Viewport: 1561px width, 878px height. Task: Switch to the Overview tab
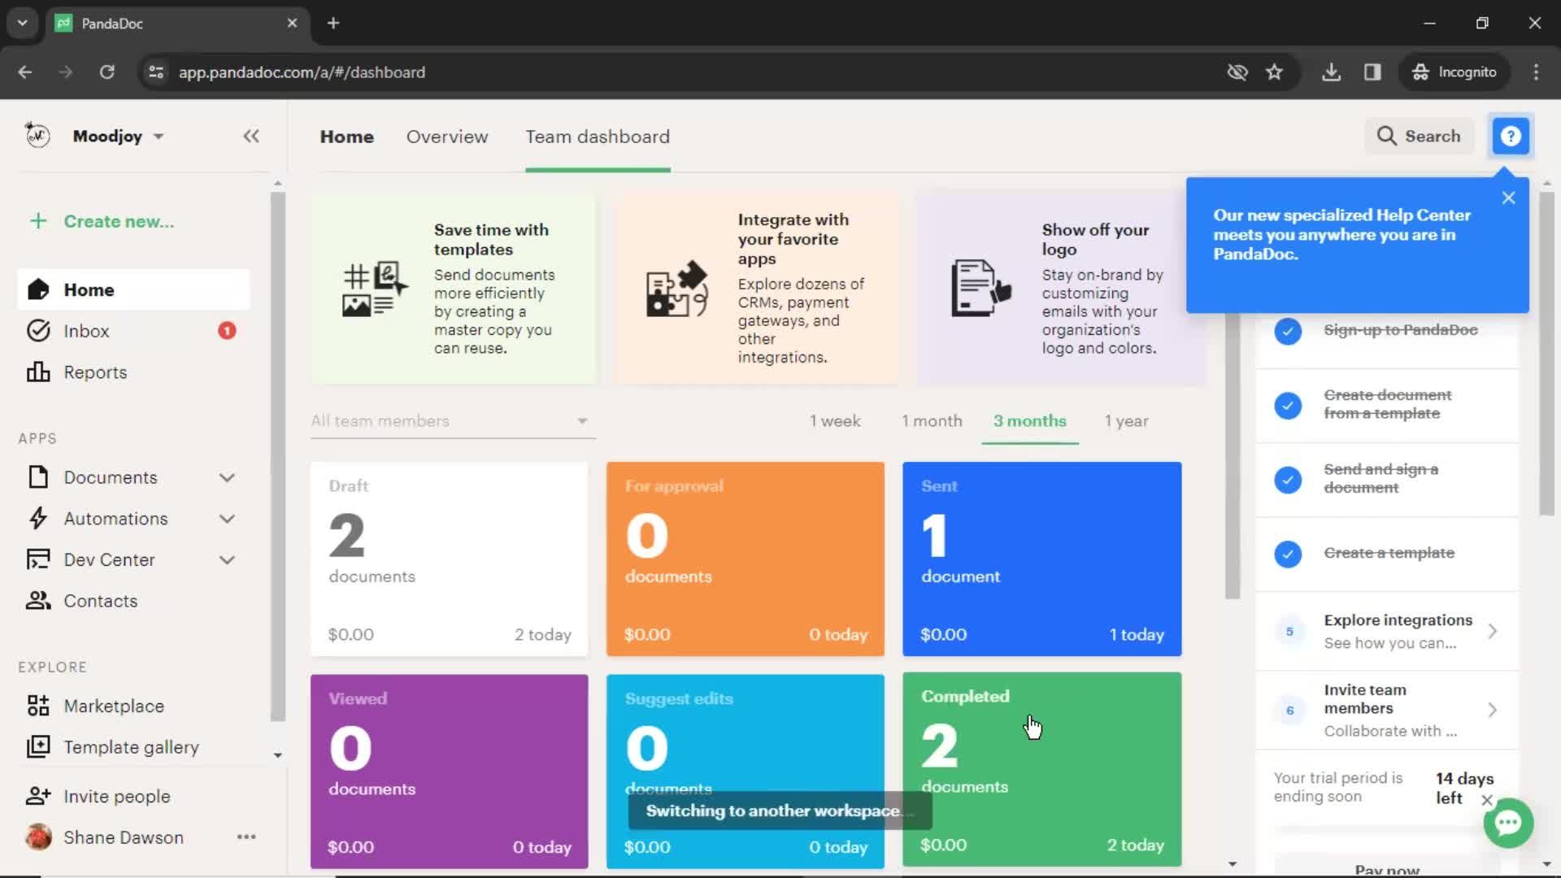point(447,136)
